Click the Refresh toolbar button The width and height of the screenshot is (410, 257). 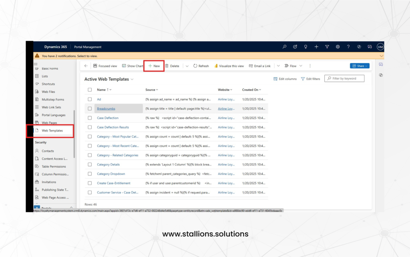click(x=201, y=66)
